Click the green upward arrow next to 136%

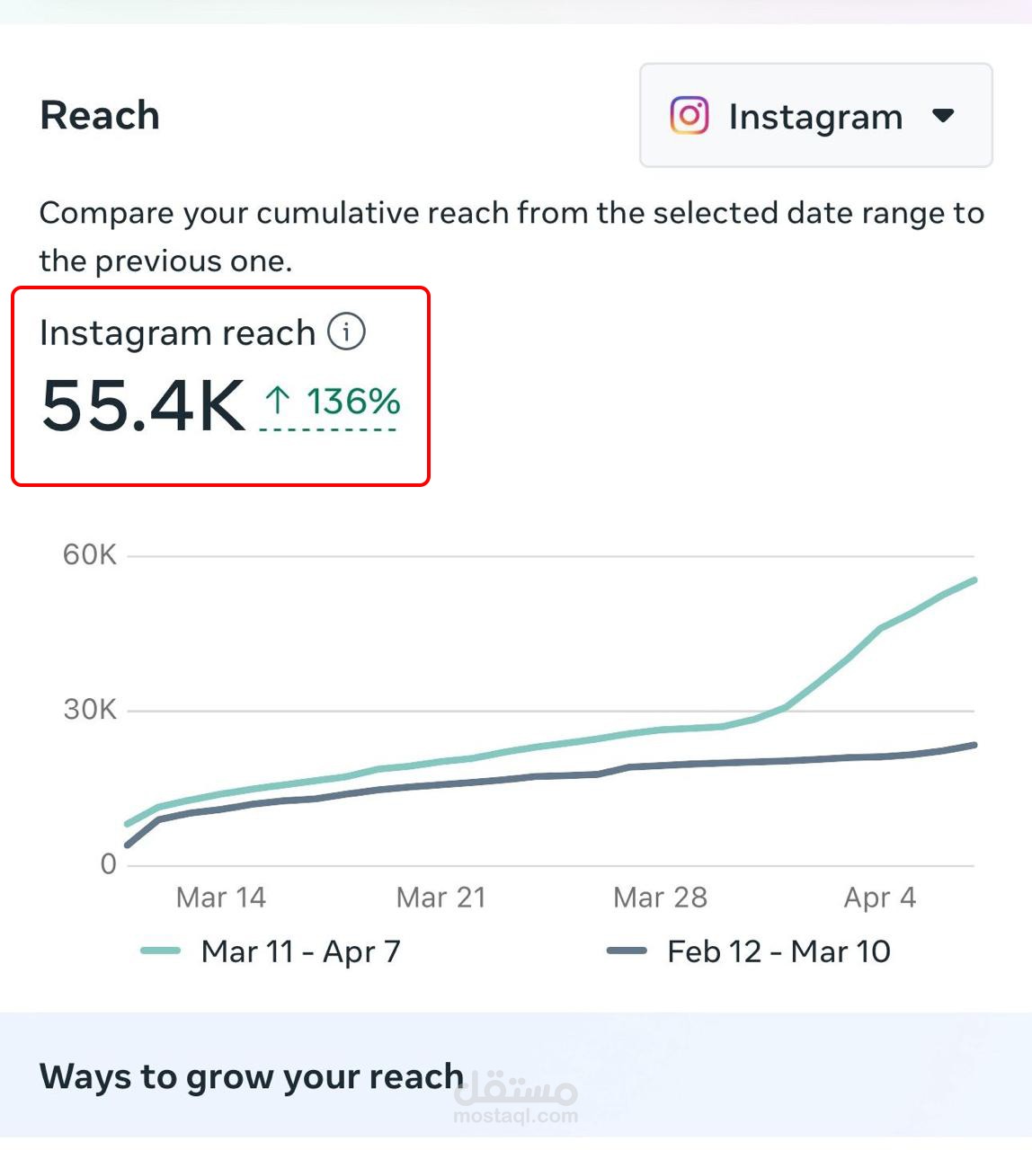click(278, 400)
